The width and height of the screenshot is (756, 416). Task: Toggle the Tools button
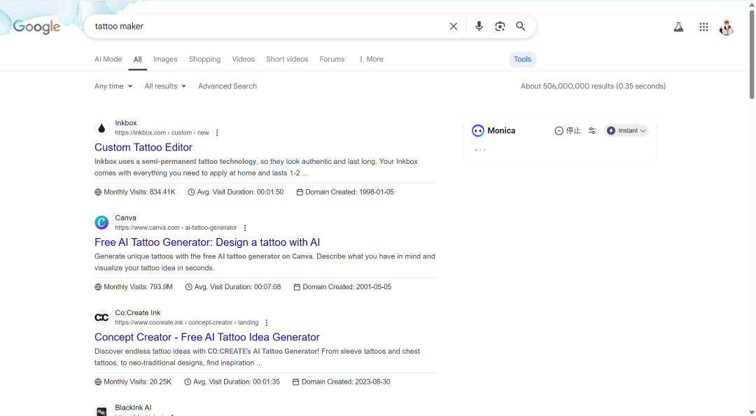[x=523, y=59]
